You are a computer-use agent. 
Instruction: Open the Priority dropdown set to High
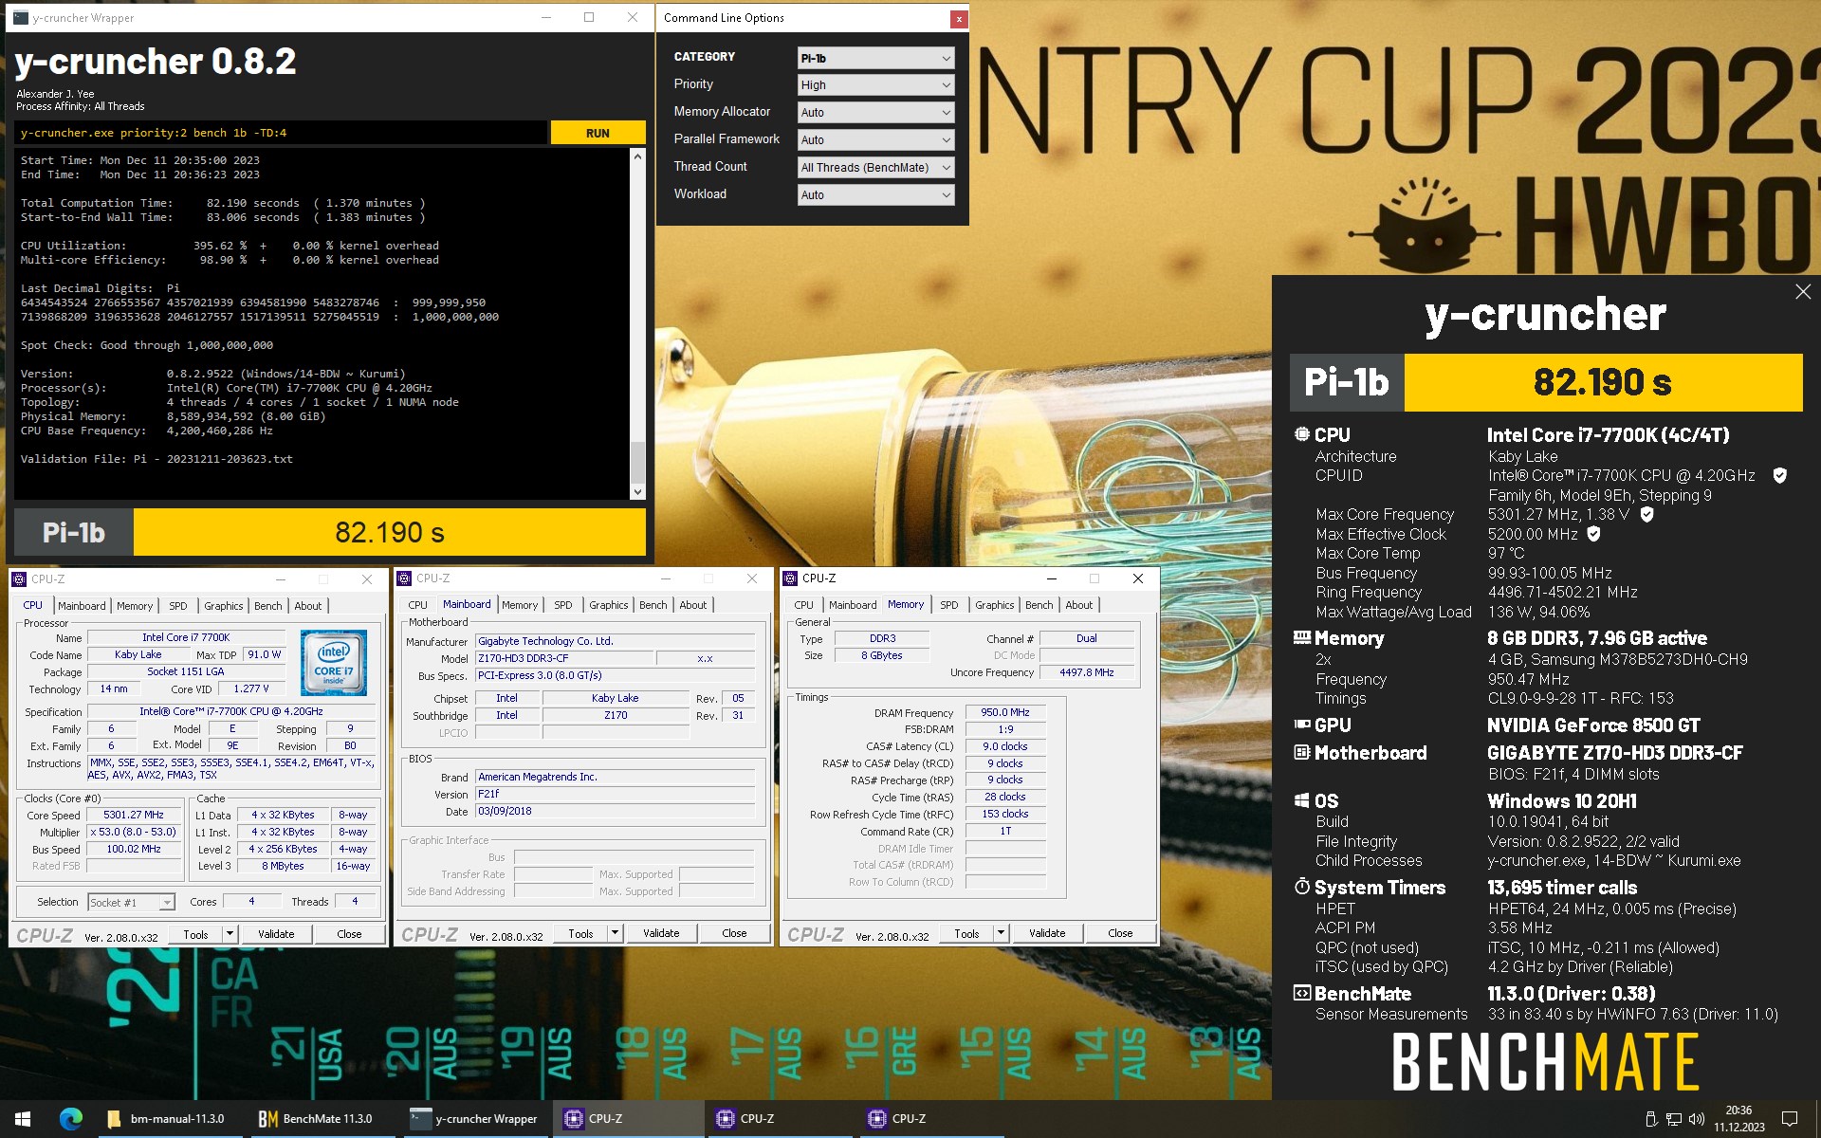[x=875, y=84]
